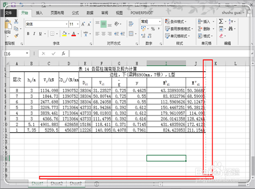Screen dimensions: 255x189
Task: Click the Fill down arrow icon
Action: (221, 29)
